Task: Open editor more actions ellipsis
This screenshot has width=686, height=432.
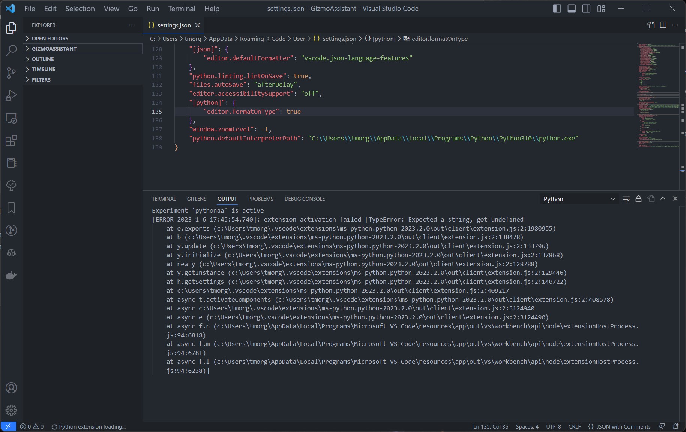Action: click(675, 25)
